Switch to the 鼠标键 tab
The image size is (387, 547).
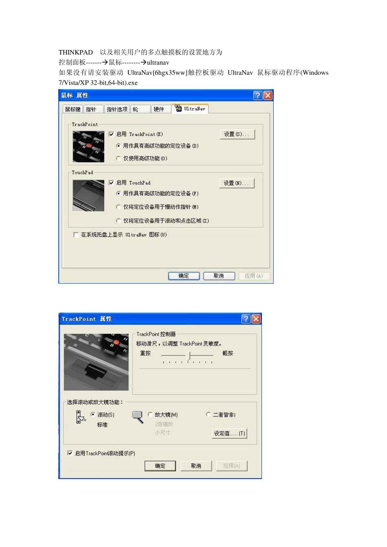point(73,109)
